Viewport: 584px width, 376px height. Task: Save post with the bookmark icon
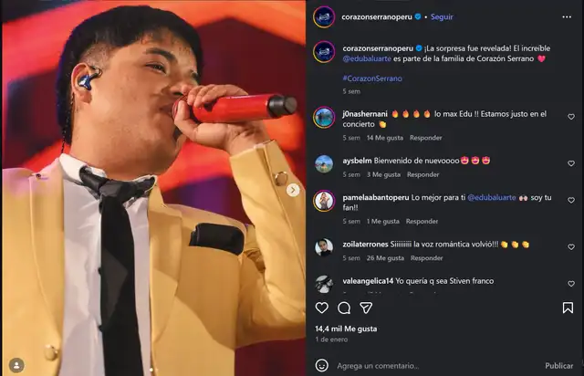[x=568, y=308]
